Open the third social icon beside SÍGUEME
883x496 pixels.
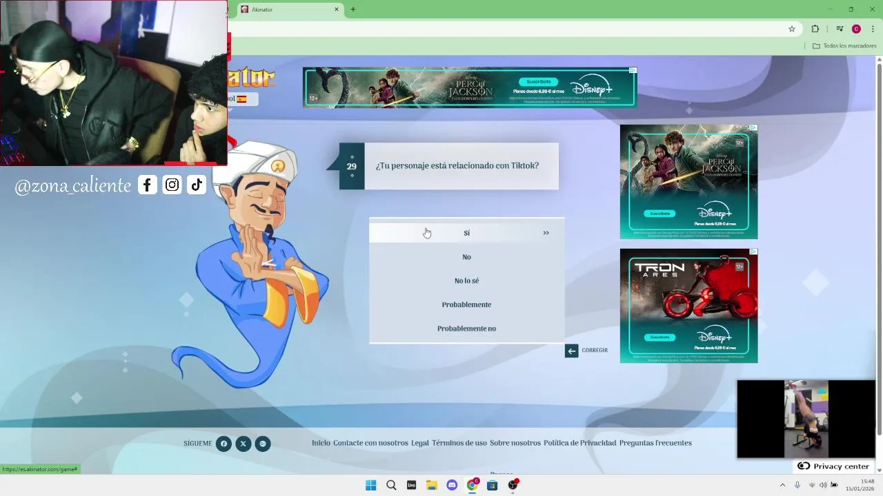click(262, 444)
